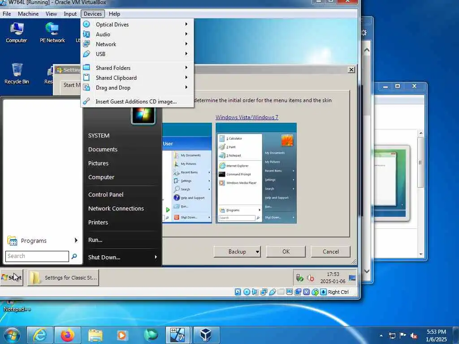Click the network adapter indicator in VirtualBox status bar

point(264,292)
